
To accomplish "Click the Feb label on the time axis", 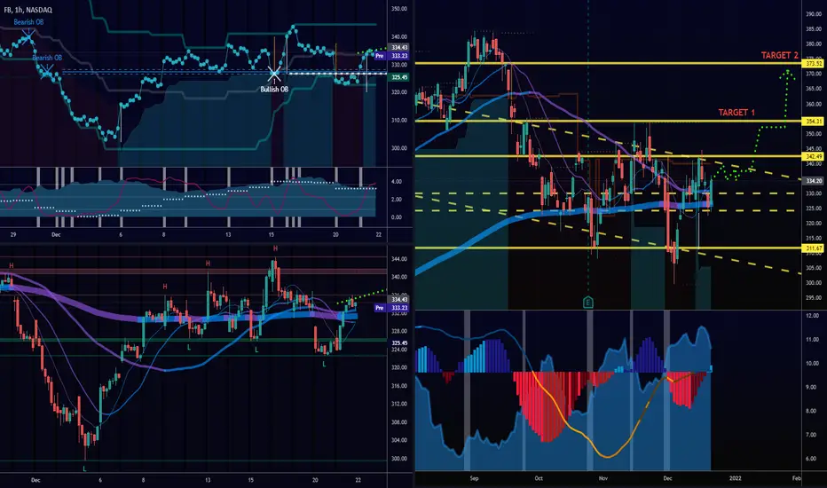I will [797, 478].
